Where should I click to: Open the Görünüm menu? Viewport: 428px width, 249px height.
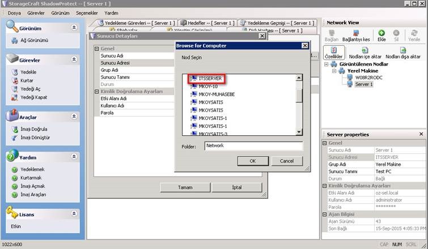tap(60, 13)
